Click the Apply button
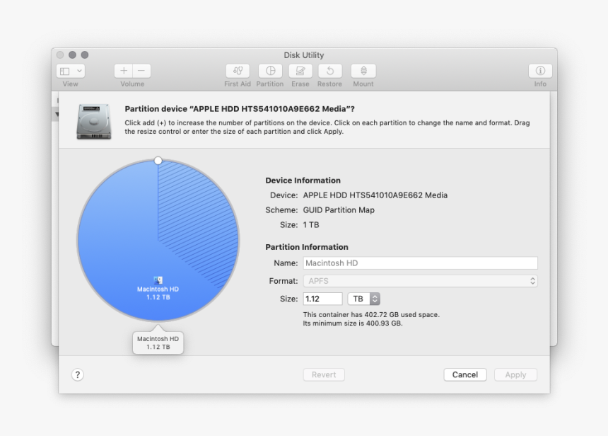Screen dimensions: 608x436 515,374
